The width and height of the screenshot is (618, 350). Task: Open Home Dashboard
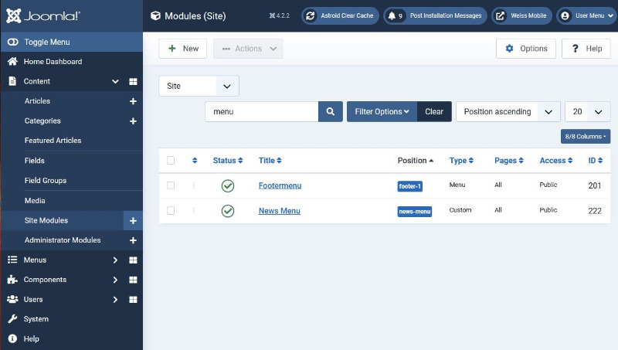click(x=53, y=62)
